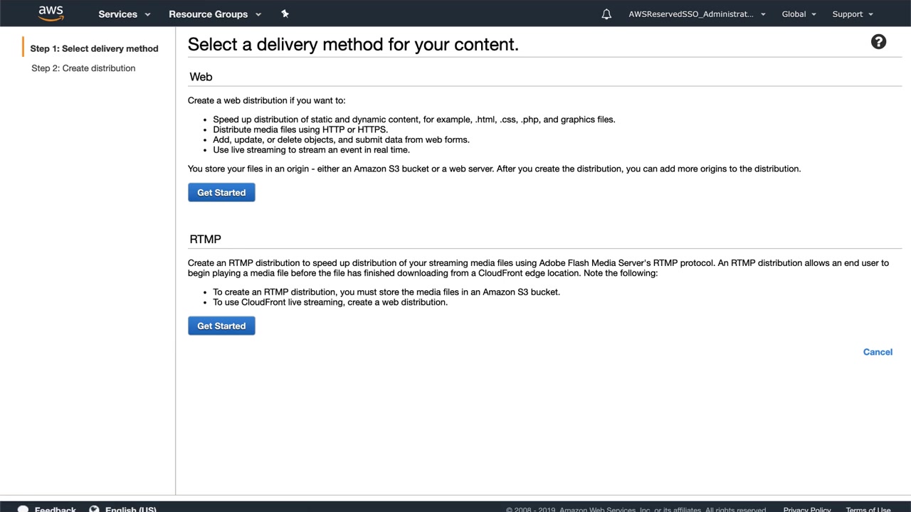911x512 pixels.
Task: Click the Feedback speech bubble
Action: pos(23,508)
